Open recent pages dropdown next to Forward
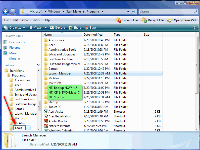The image size is (200, 150). pos(18,12)
